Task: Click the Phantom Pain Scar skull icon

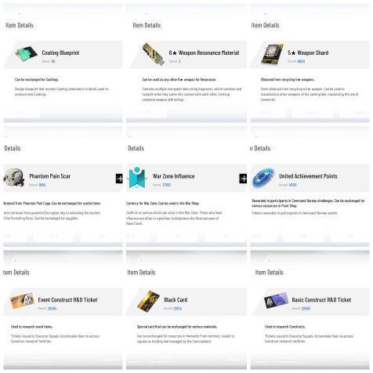Action: point(14,178)
